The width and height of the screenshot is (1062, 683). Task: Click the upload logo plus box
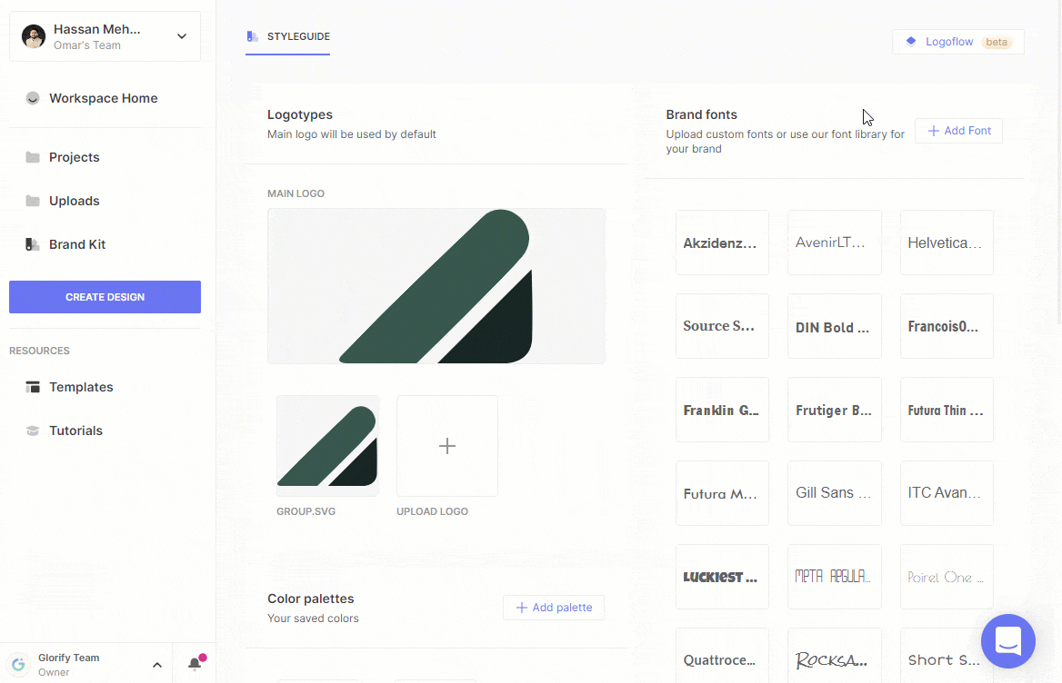point(447,446)
